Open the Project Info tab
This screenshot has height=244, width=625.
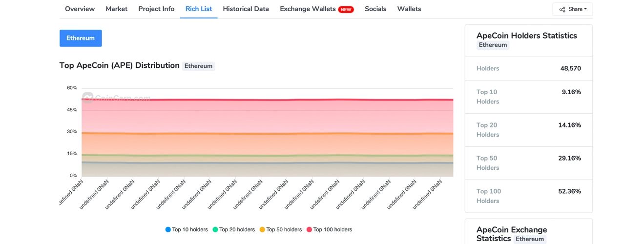pos(156,9)
